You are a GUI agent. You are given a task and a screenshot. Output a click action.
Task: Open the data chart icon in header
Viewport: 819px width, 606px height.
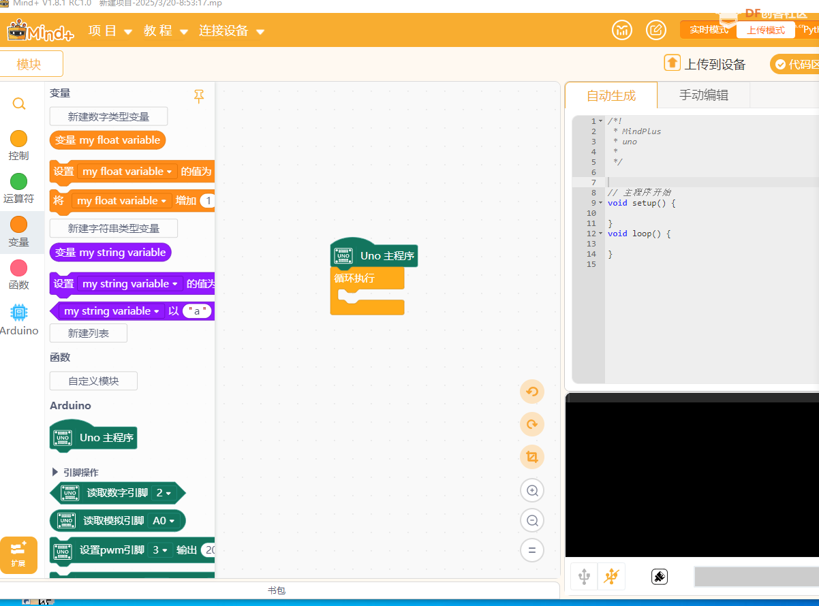coord(621,30)
